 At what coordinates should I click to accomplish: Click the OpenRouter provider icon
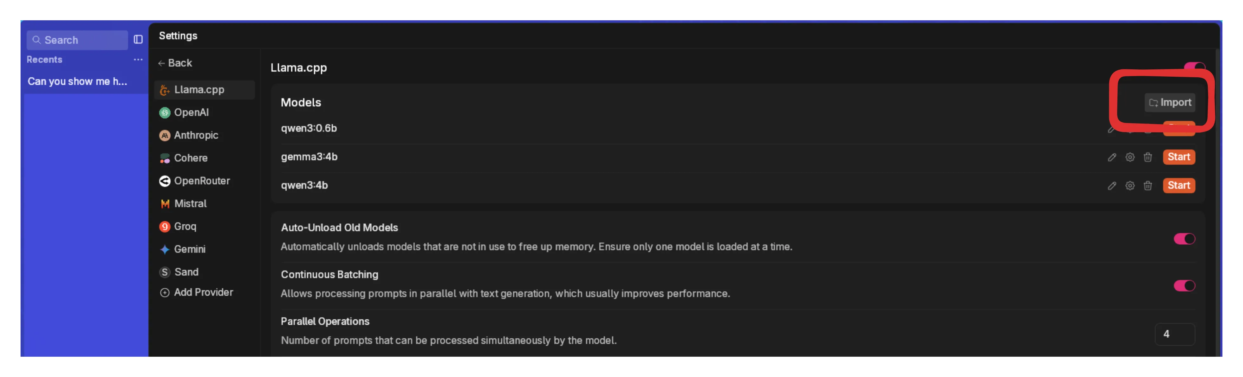165,181
